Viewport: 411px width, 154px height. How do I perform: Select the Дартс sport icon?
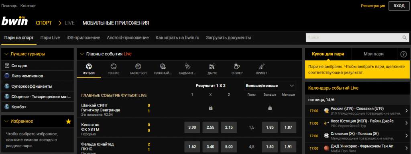tap(212, 66)
